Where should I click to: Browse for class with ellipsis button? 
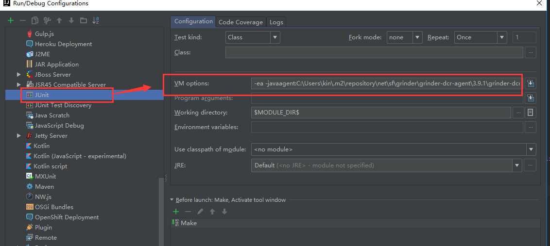click(x=531, y=52)
